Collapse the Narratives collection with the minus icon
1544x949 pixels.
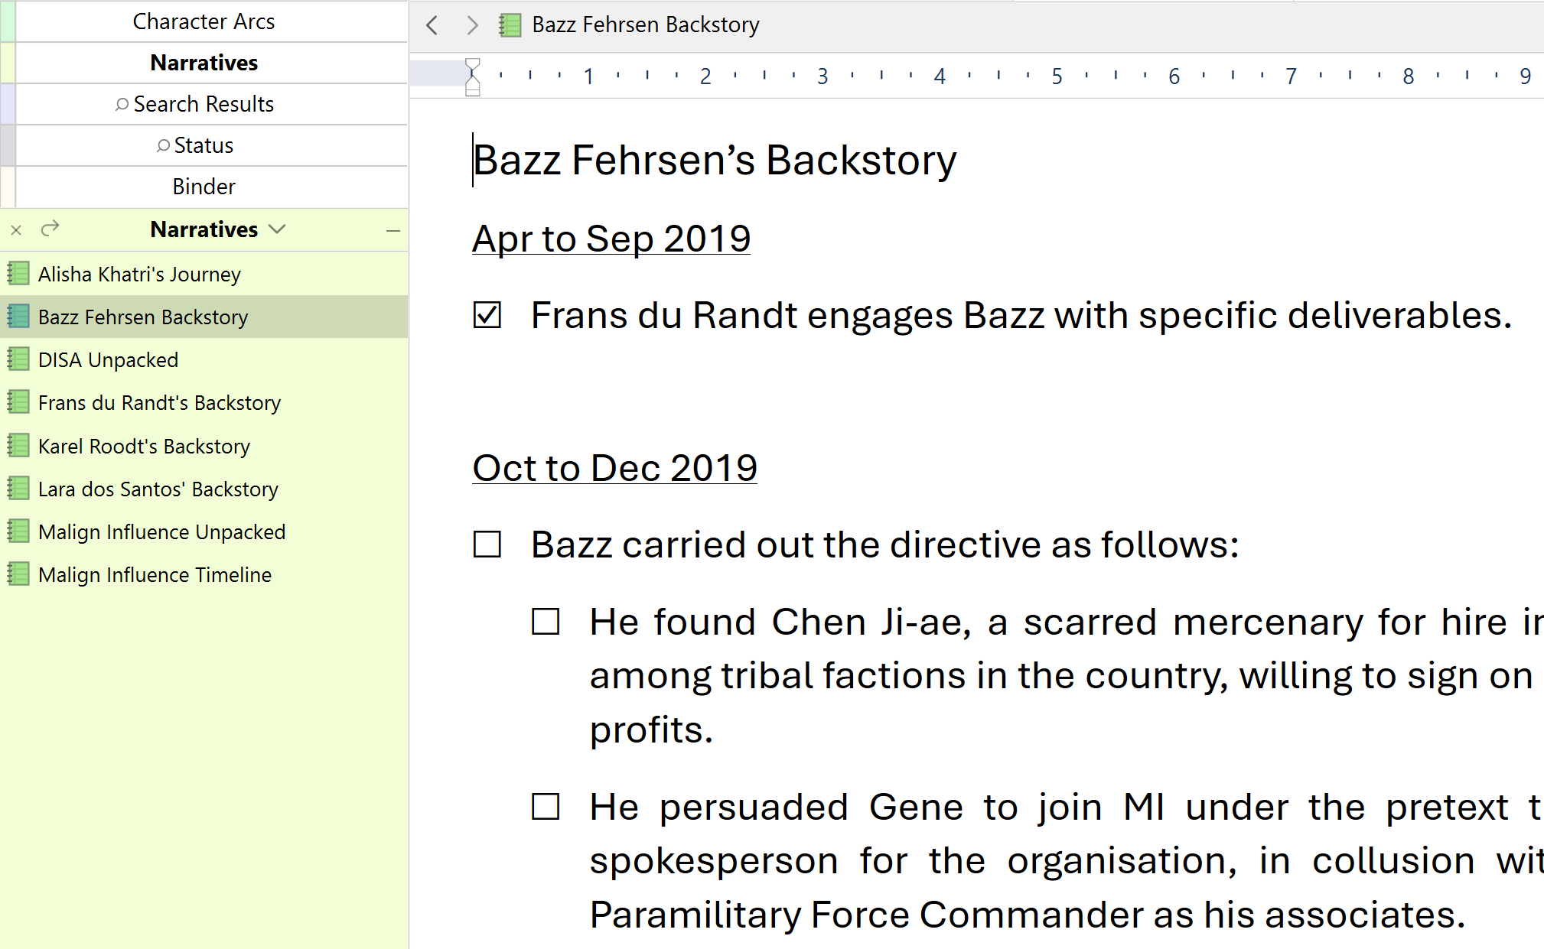pos(393,230)
